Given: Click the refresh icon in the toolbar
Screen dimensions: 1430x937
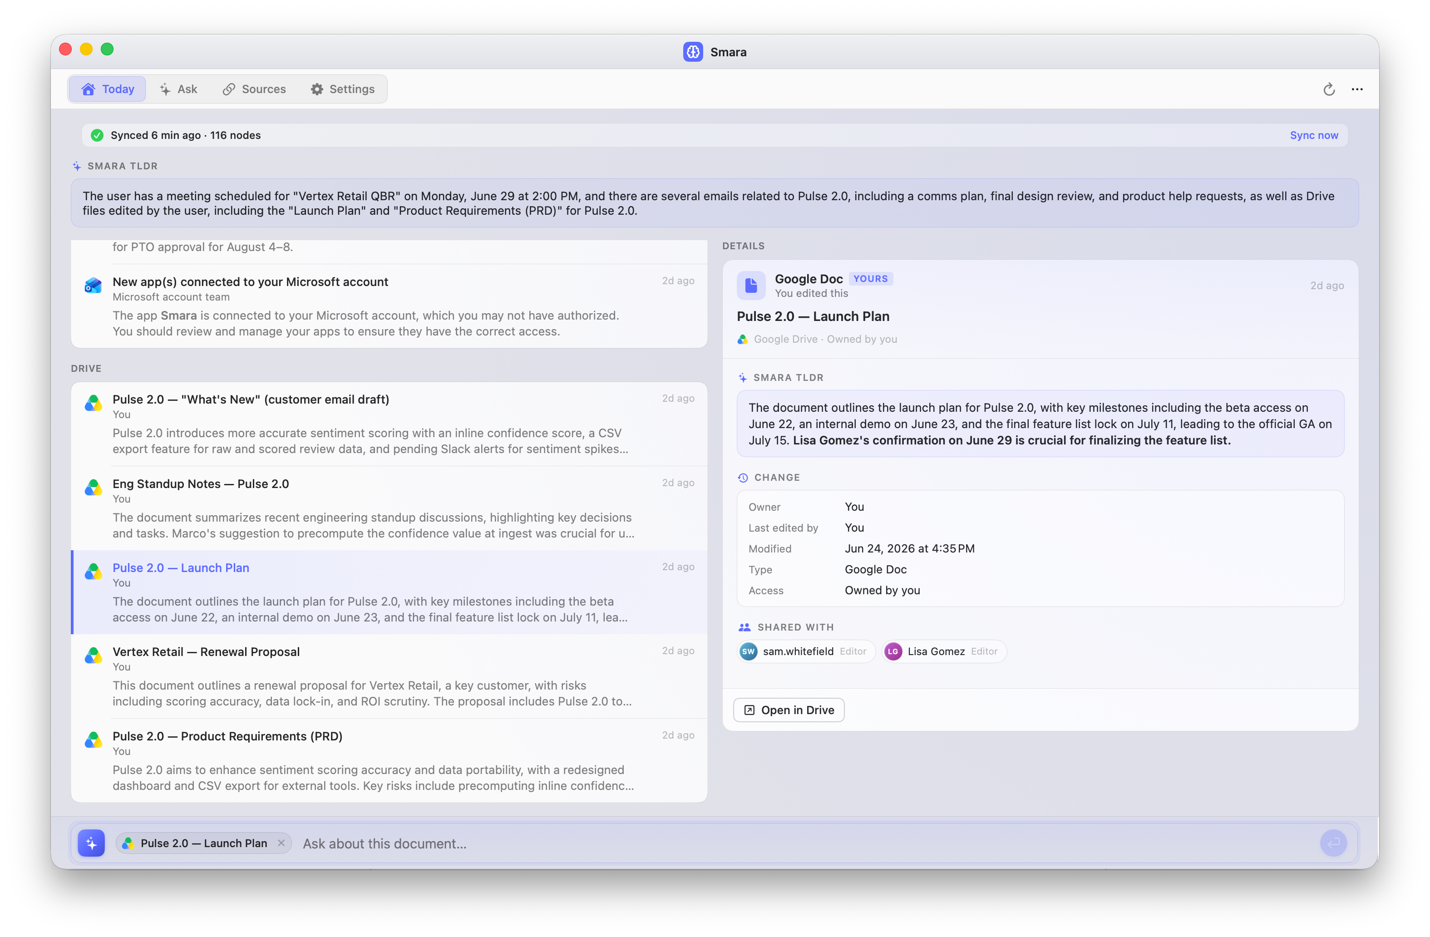Looking at the screenshot, I should tap(1329, 89).
